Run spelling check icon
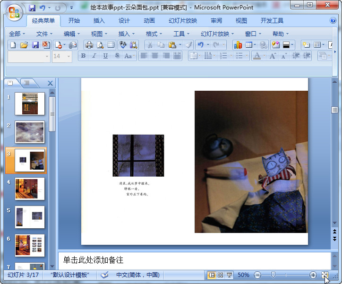The width and height of the screenshot is (342, 284). pos(123,45)
